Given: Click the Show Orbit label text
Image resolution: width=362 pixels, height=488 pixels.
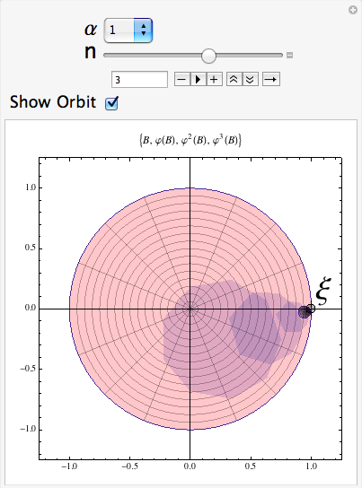Looking at the screenshot, I should 53,102.
